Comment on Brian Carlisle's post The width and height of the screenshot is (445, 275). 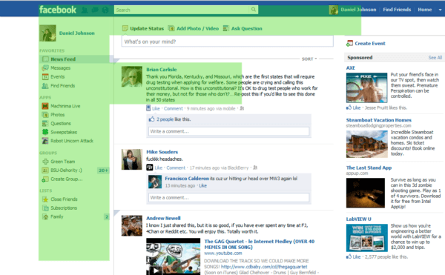(x=174, y=108)
